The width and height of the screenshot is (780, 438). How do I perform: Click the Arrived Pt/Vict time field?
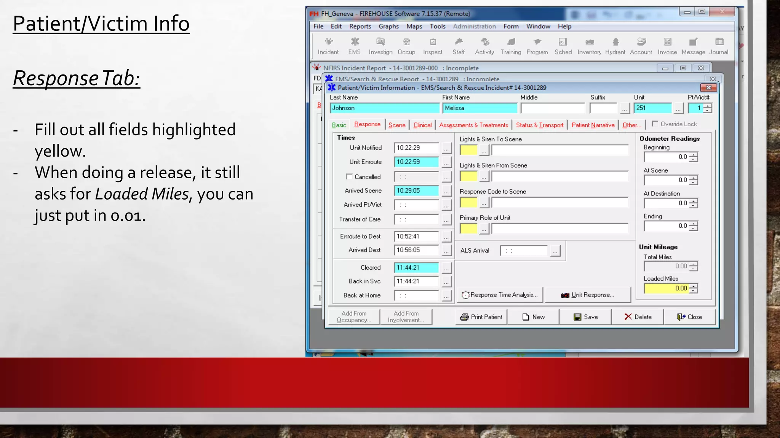coord(416,205)
